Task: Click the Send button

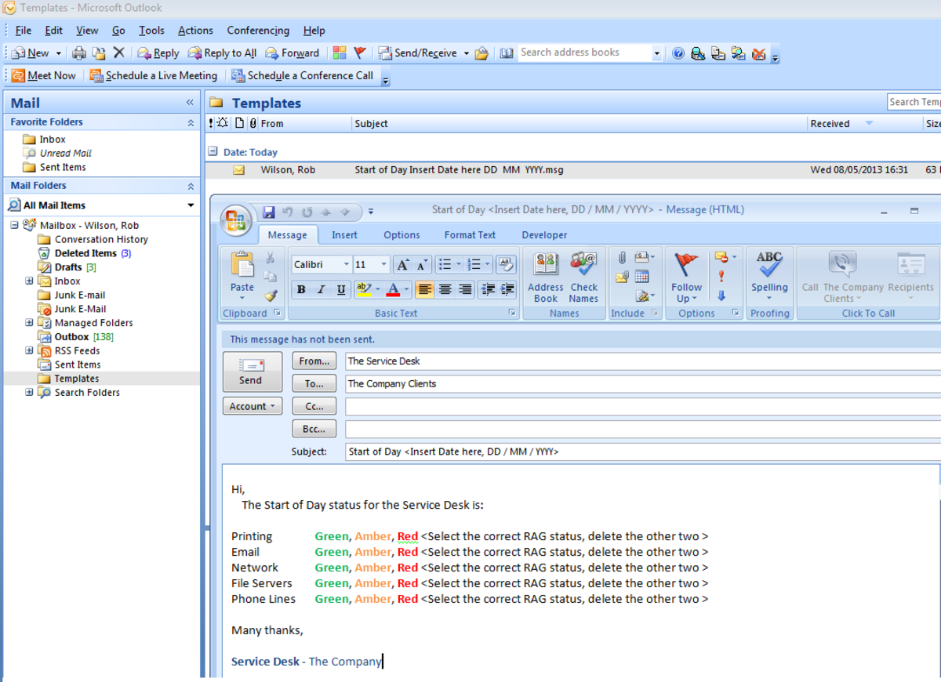Action: 251,372
